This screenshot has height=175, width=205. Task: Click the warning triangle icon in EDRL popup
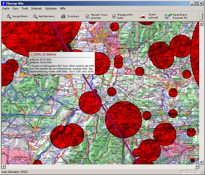[32, 55]
